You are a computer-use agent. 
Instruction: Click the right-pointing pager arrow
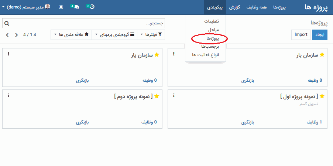[x=16, y=35]
